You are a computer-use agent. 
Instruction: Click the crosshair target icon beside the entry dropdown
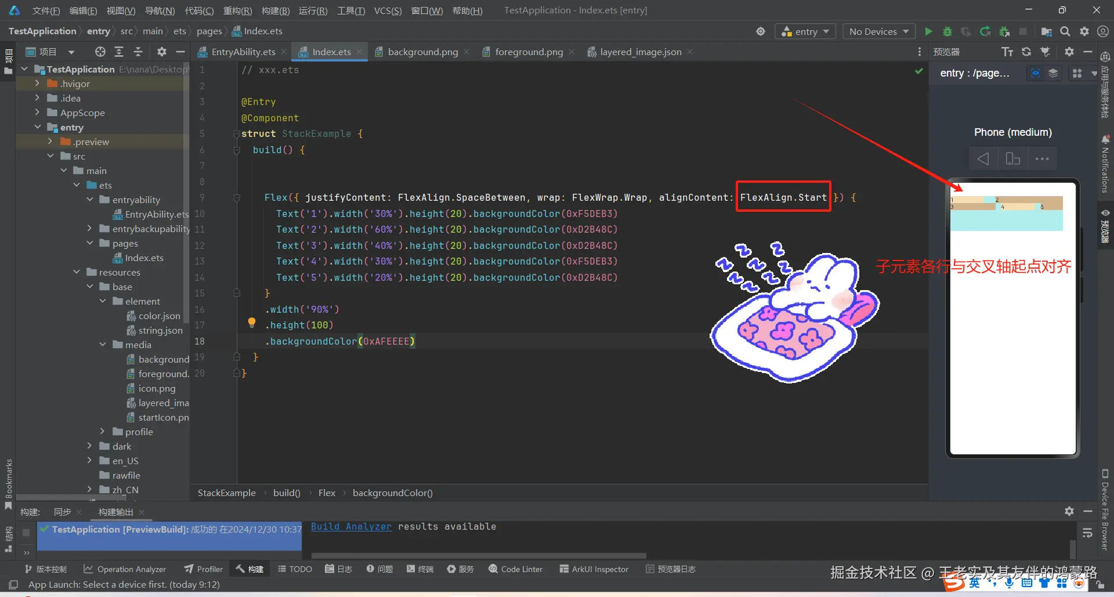(x=761, y=31)
